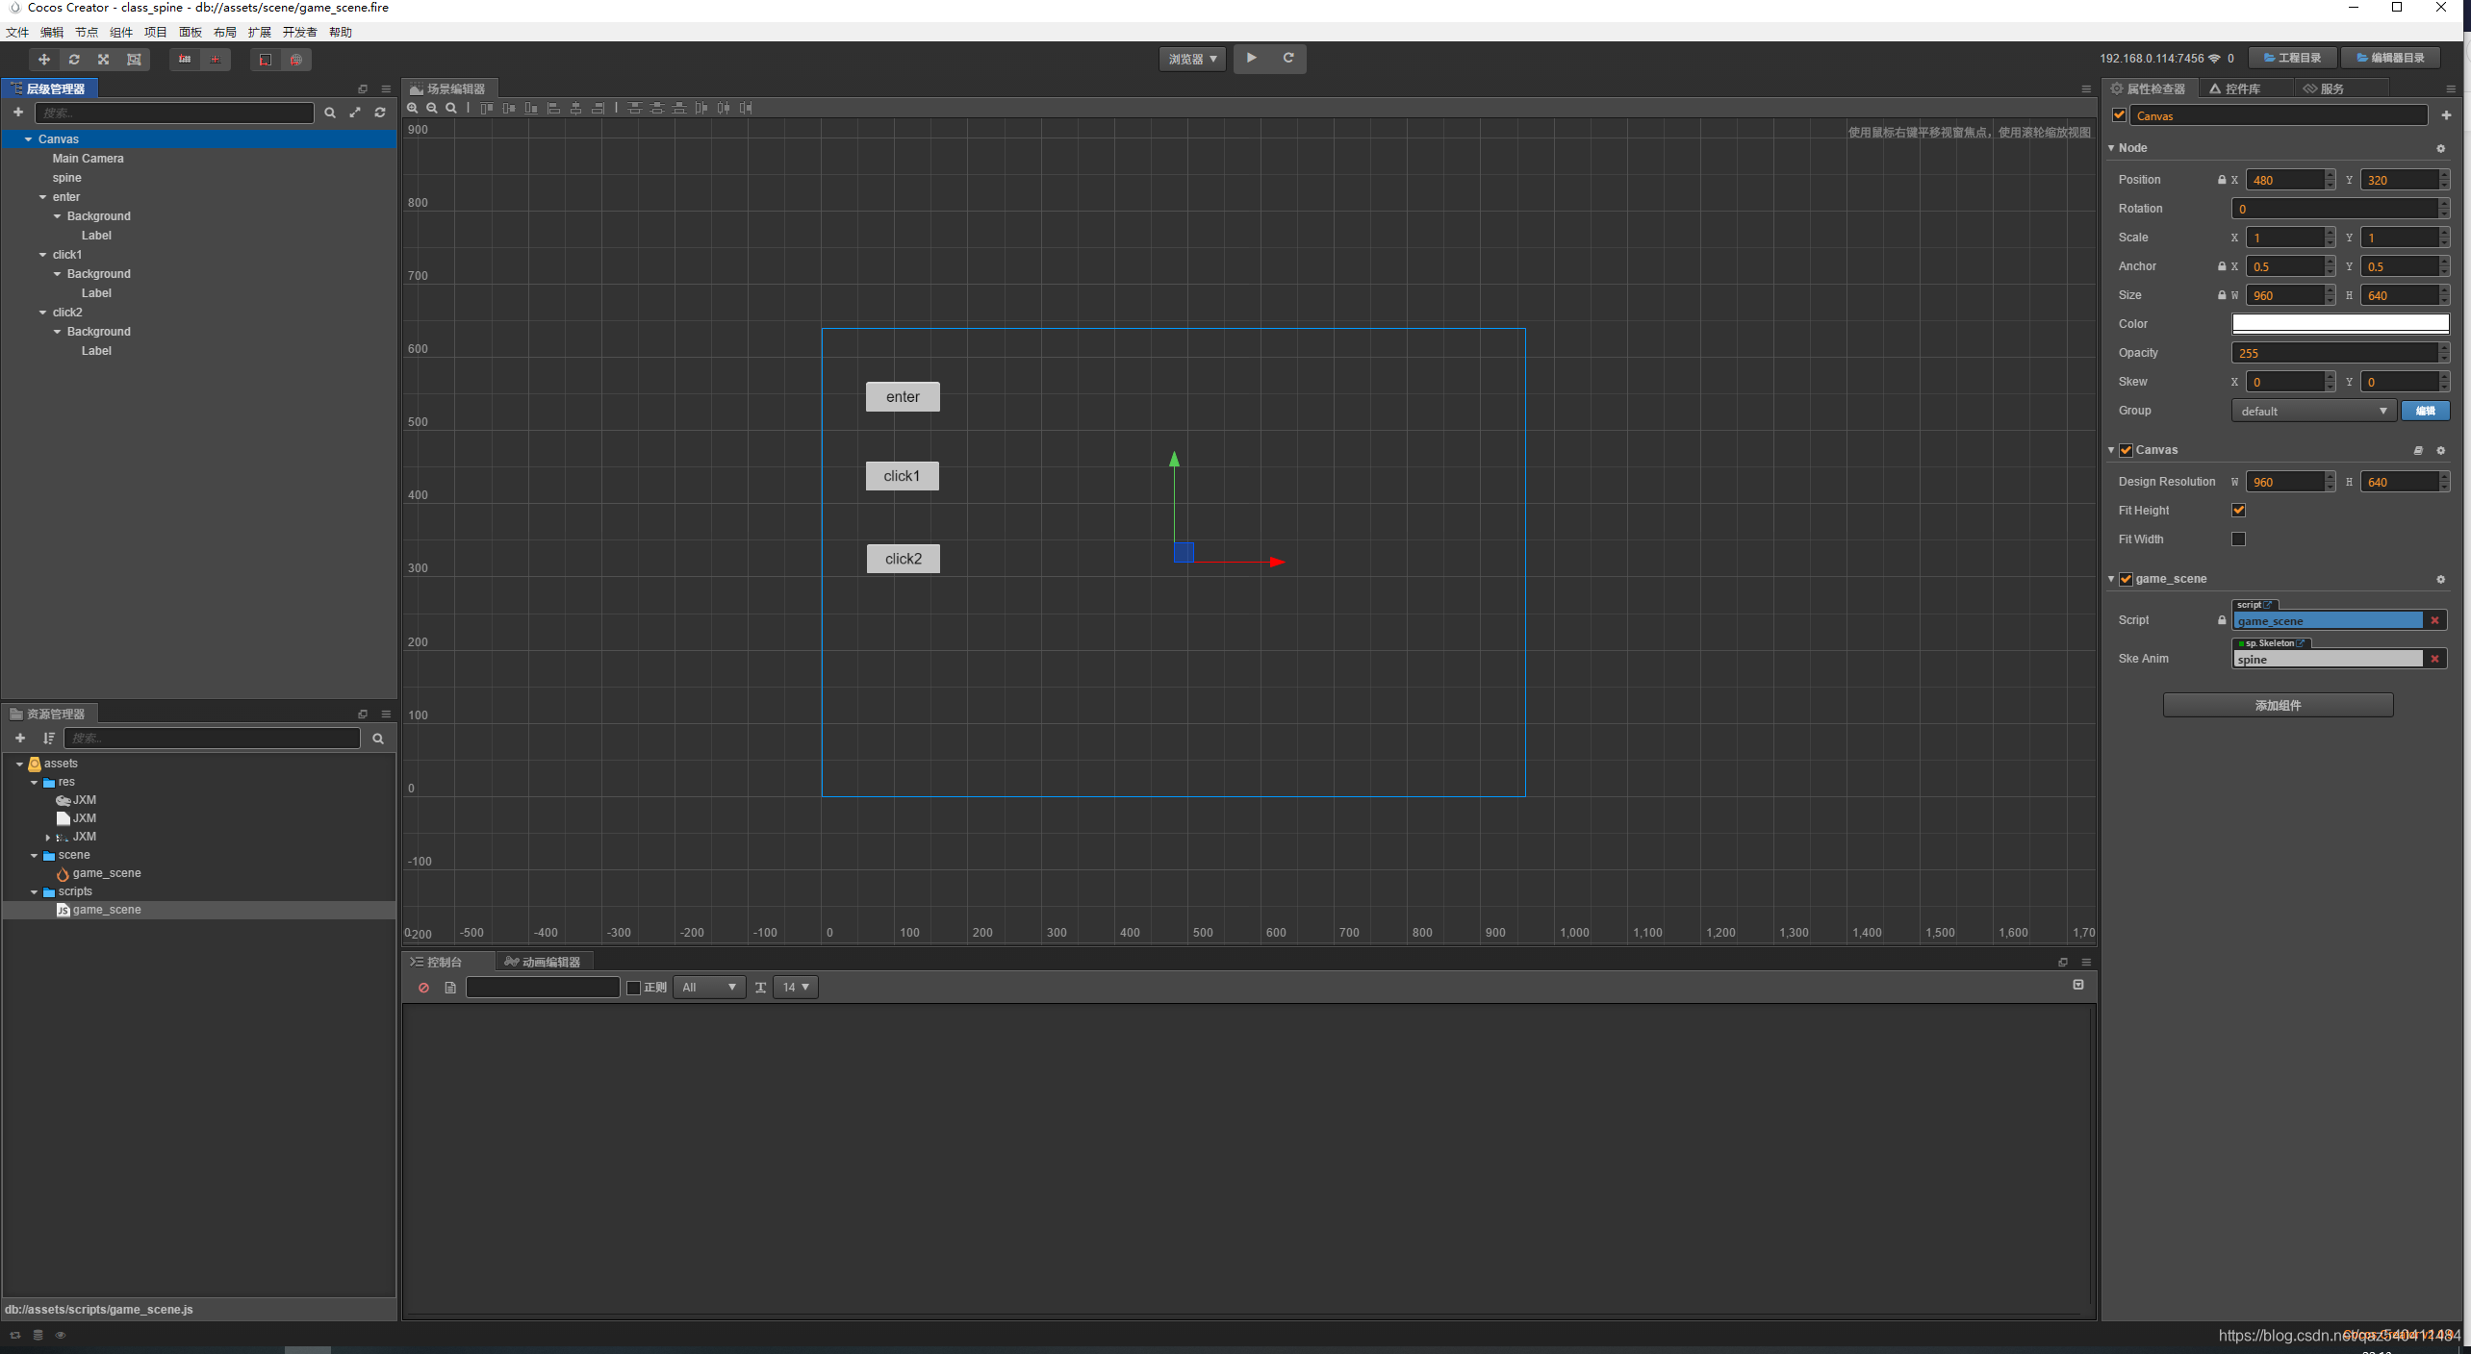Open game_scene component settings gear

2440,579
